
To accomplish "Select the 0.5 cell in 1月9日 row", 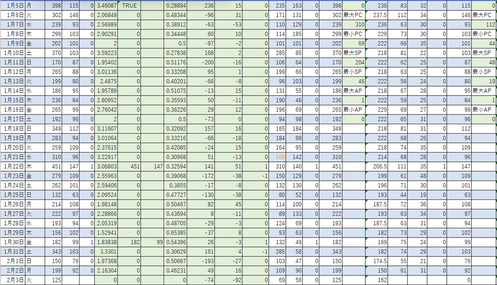I will [176, 44].
